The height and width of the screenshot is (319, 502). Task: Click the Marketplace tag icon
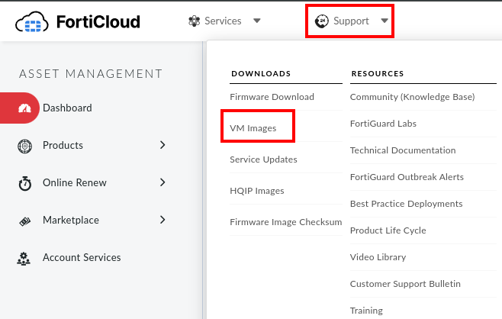[24, 221]
